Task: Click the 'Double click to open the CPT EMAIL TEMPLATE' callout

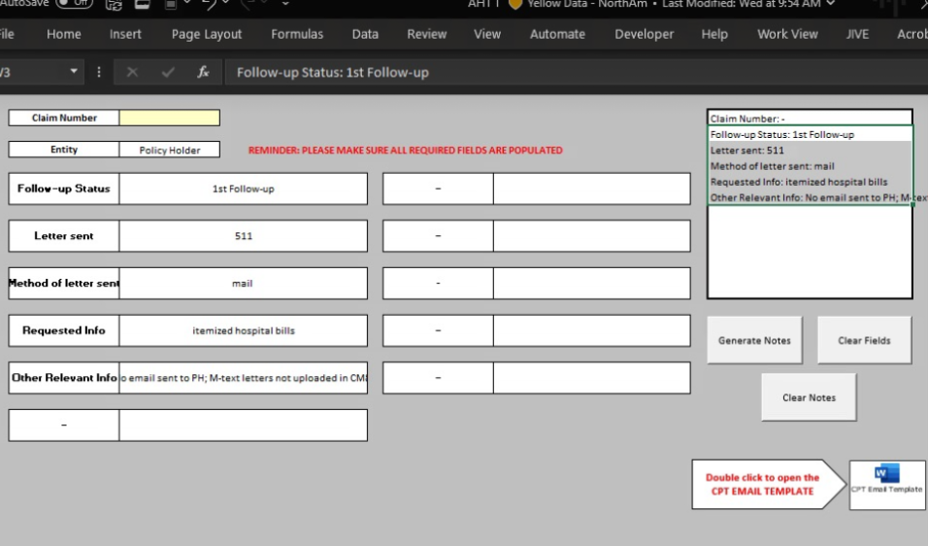Action: [x=768, y=485]
